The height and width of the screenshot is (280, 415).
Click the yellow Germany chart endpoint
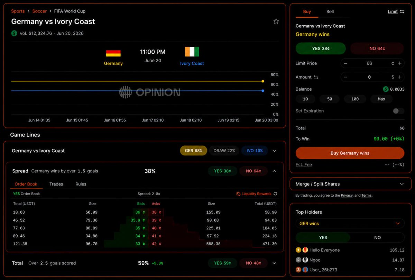(263, 81)
